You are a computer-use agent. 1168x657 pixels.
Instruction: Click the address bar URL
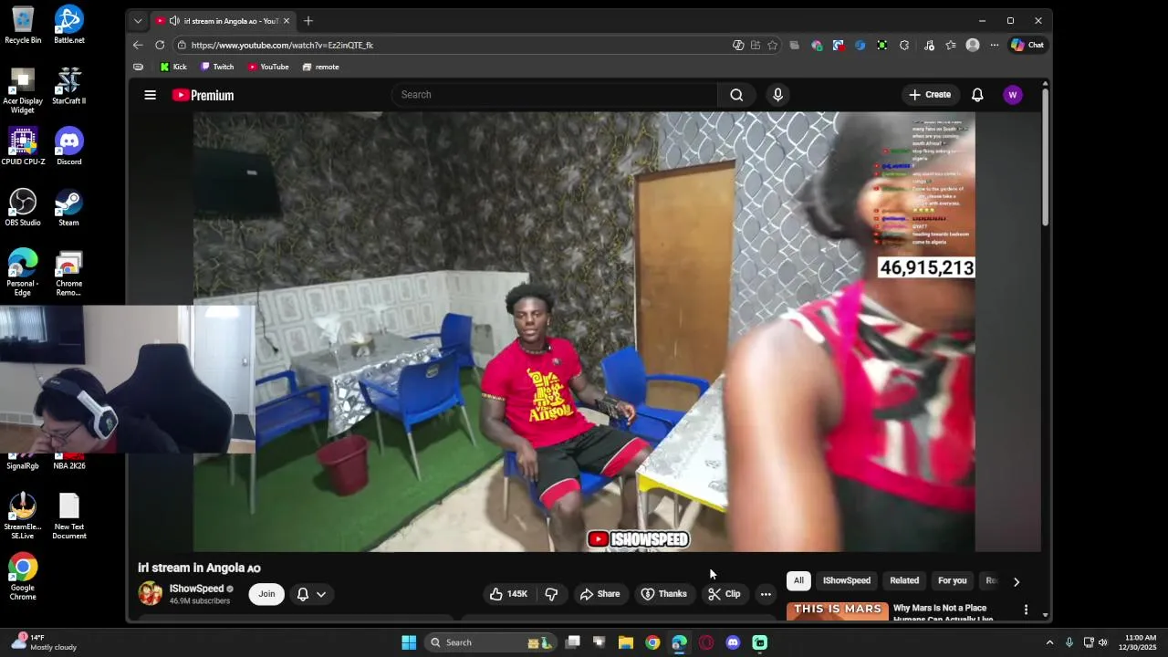point(282,45)
